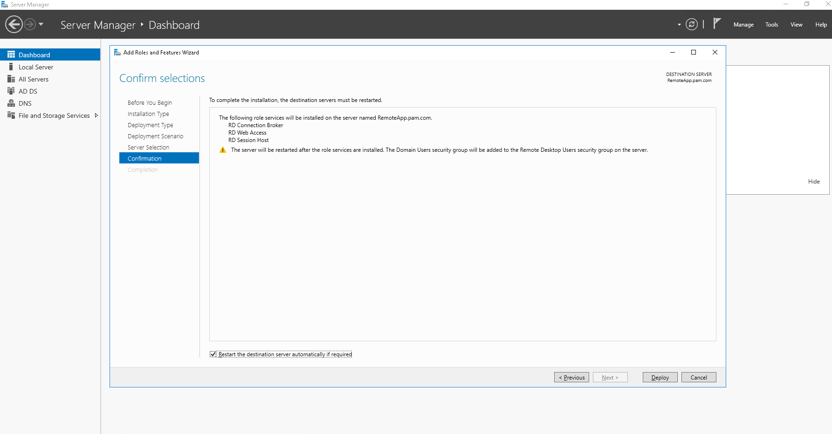Toggle Restart the destination server automatically checkbox
The width and height of the screenshot is (832, 434).
pos(213,354)
